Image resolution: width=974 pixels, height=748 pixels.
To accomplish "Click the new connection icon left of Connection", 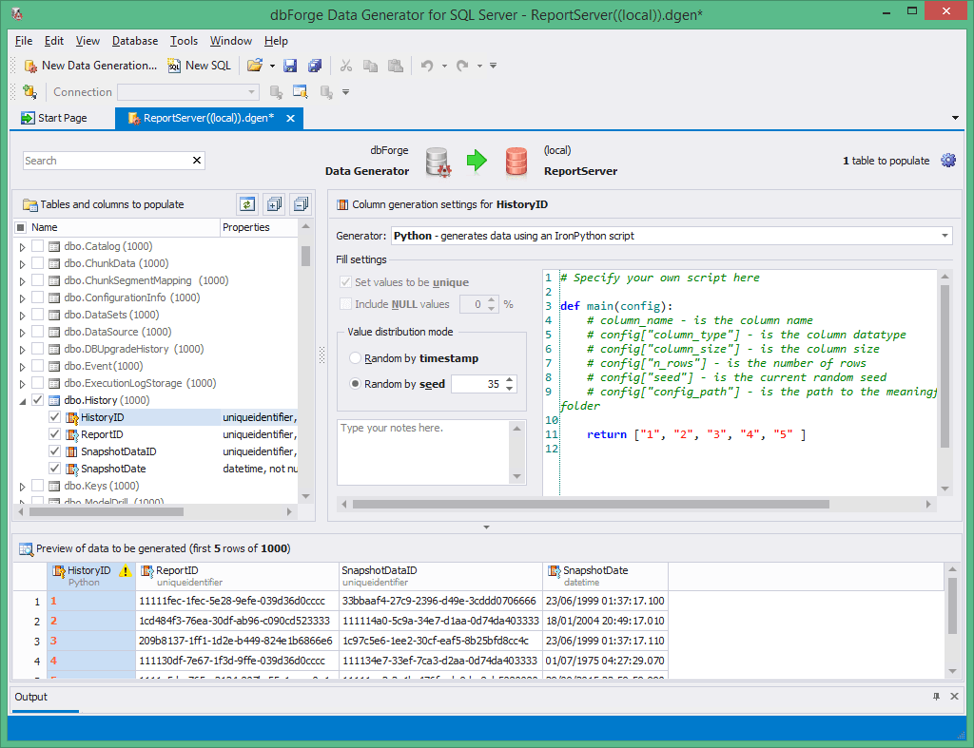I will (29, 92).
